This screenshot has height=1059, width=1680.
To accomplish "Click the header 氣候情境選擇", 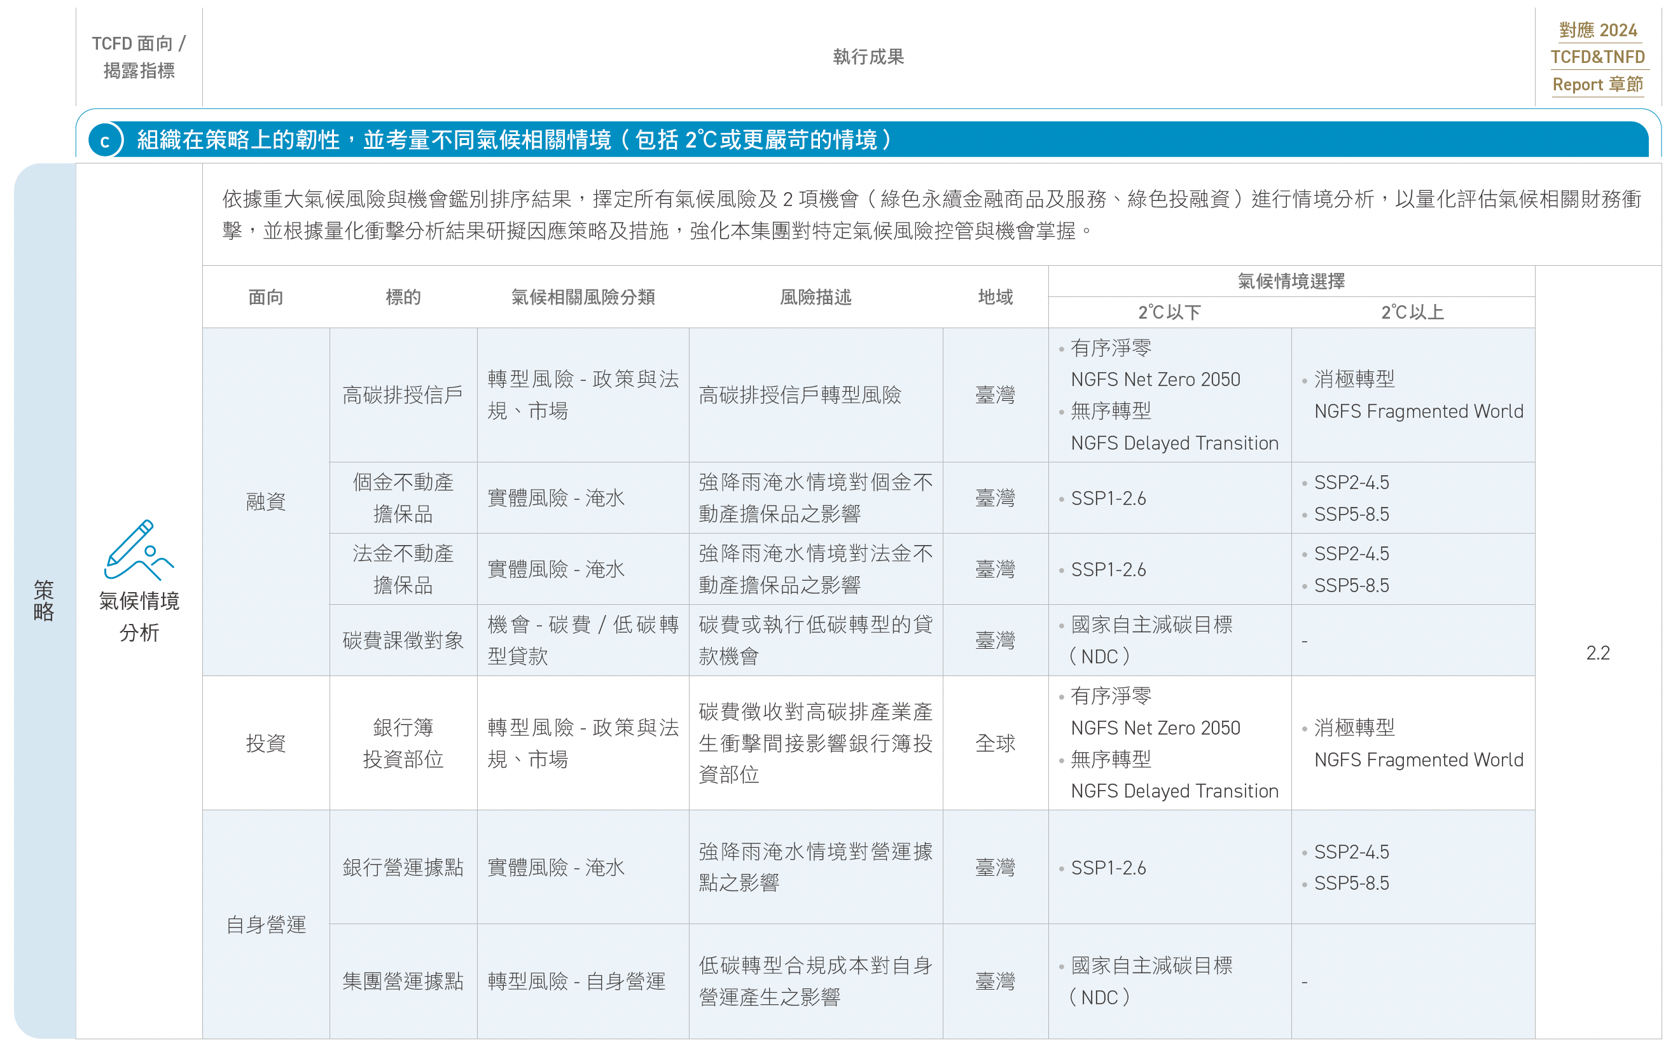I will pos(1291,281).
